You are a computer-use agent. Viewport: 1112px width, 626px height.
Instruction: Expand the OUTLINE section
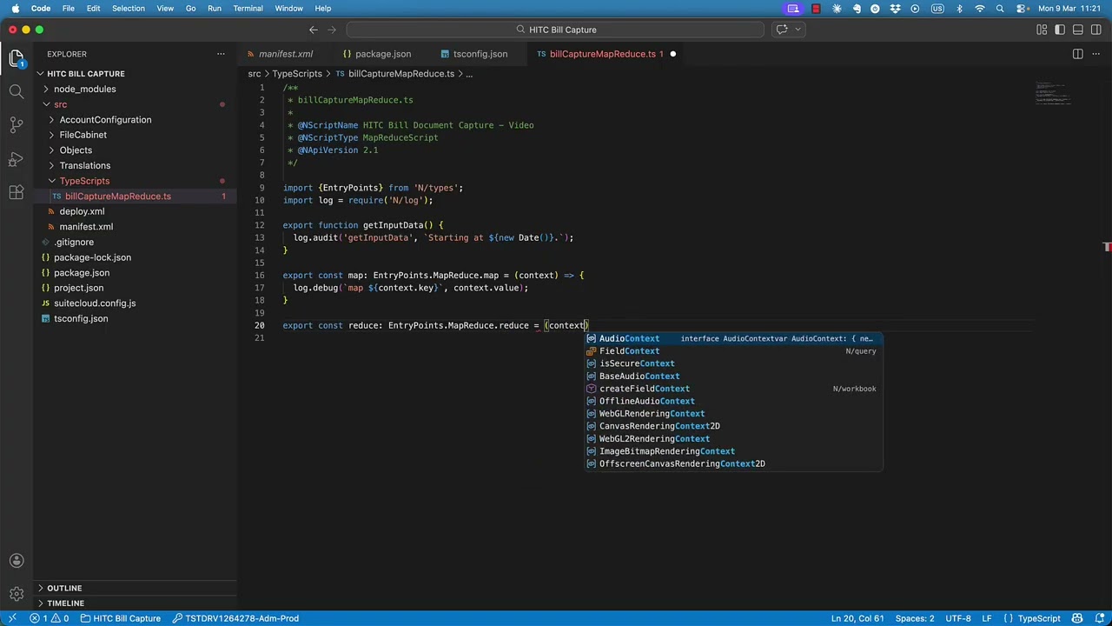click(x=64, y=589)
